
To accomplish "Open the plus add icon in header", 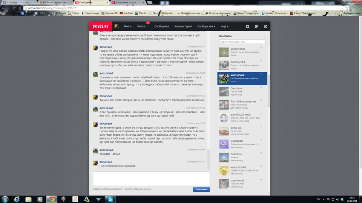I will [x=247, y=26].
